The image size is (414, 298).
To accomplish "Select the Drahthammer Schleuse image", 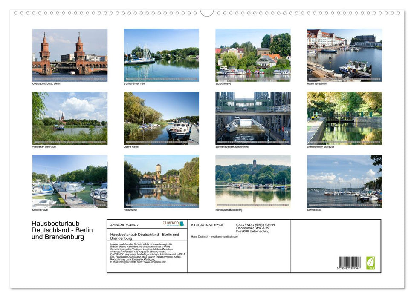I will coord(345,118).
